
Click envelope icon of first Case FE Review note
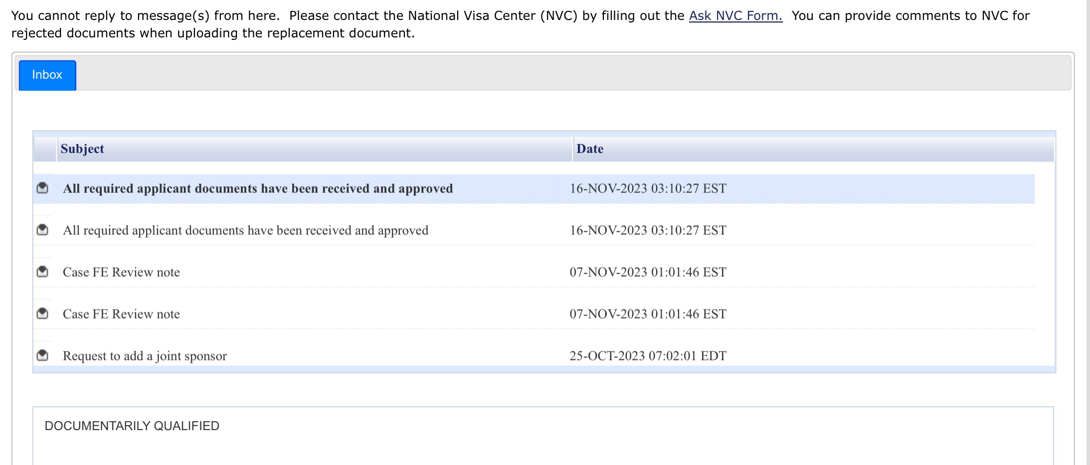click(x=43, y=272)
